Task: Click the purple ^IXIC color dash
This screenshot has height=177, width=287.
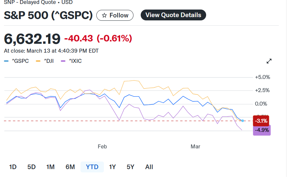Action: coord(63,61)
